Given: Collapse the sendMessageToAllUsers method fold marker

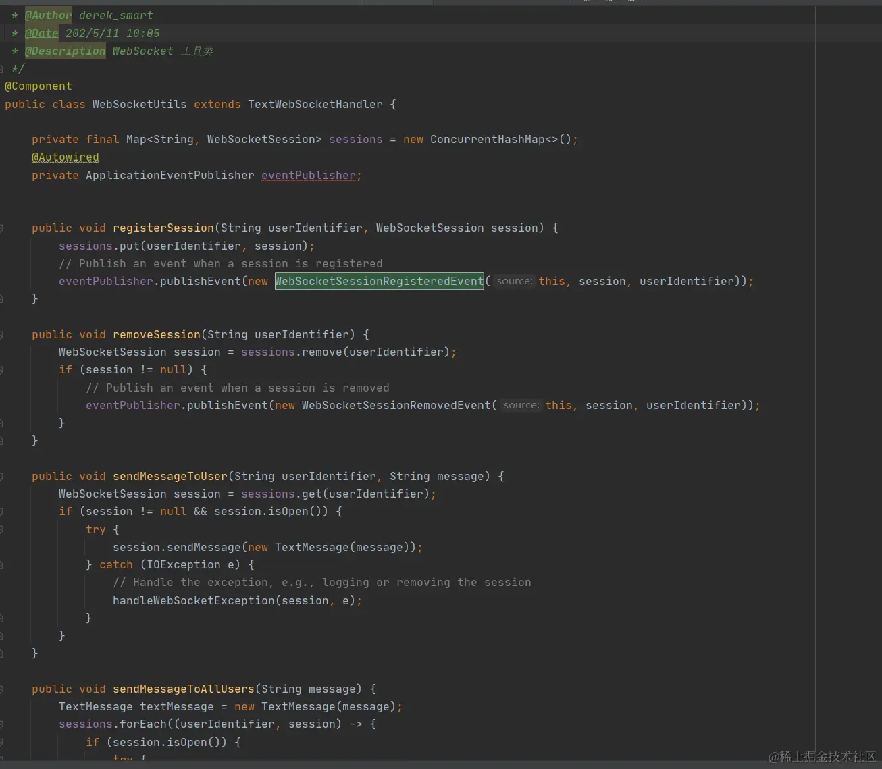Looking at the screenshot, I should pyautogui.click(x=1, y=689).
